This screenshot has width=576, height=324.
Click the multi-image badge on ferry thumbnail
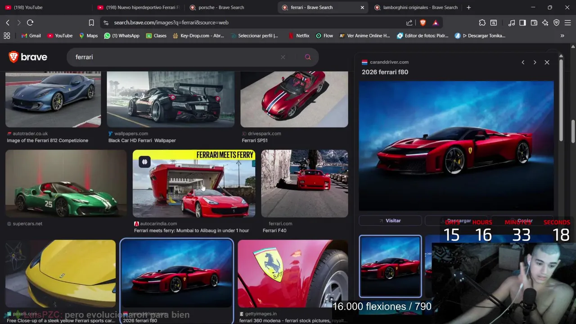tap(144, 162)
